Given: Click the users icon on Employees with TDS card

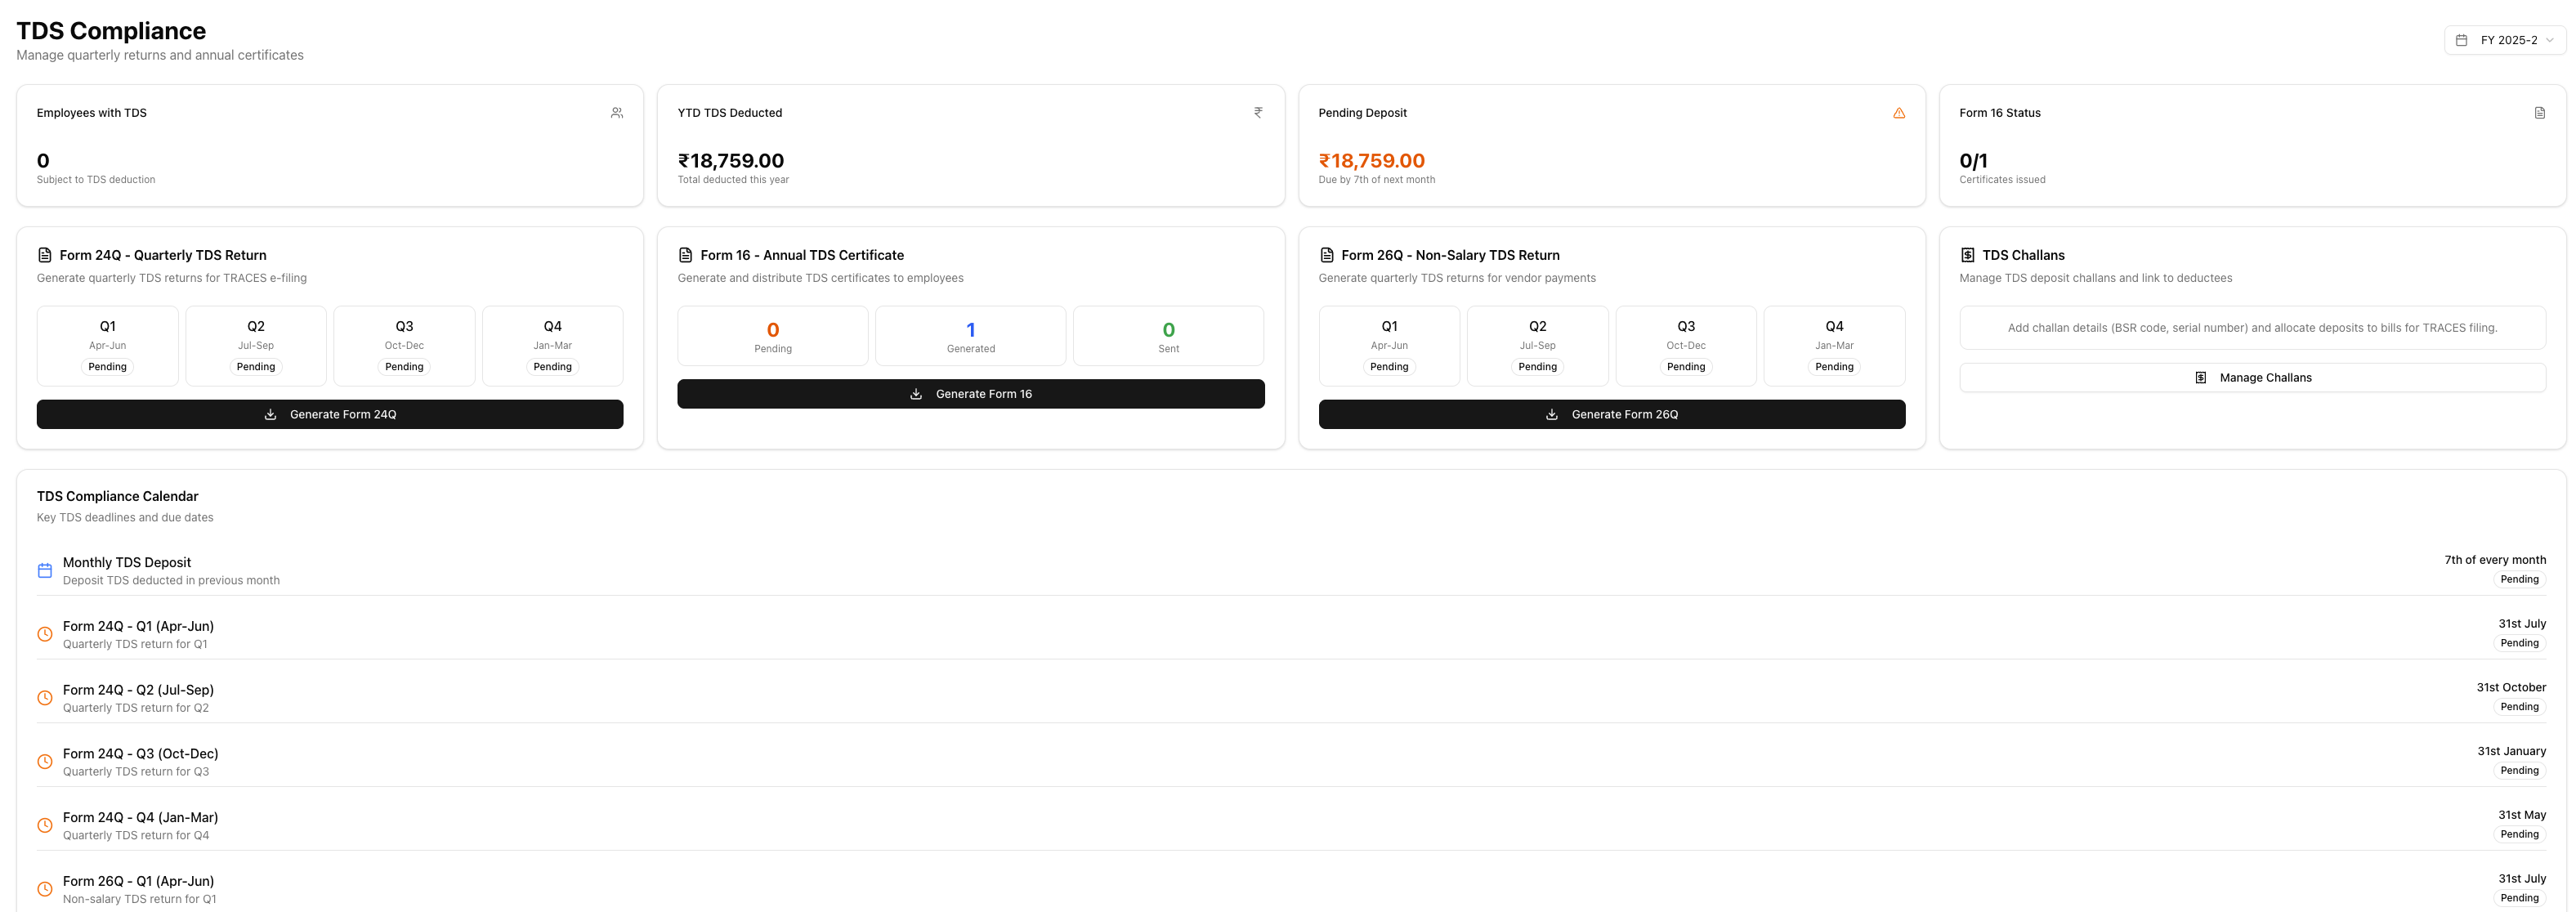Looking at the screenshot, I should pyautogui.click(x=617, y=113).
